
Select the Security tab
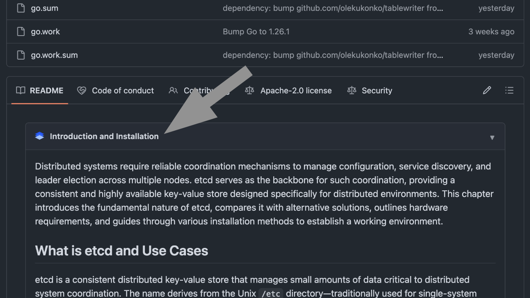click(x=376, y=90)
